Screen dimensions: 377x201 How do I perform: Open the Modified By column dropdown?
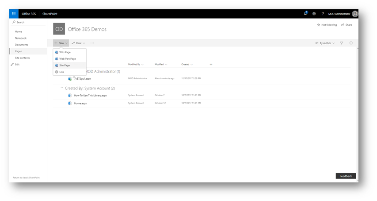(x=136, y=64)
